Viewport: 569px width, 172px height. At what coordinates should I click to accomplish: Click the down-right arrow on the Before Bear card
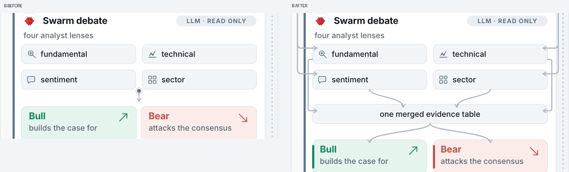tap(243, 118)
